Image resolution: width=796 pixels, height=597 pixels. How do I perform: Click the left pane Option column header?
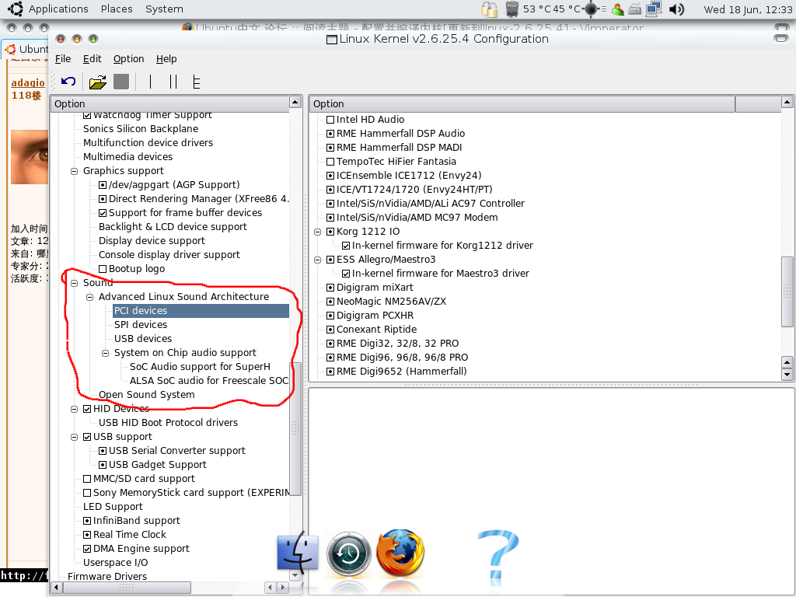pyautogui.click(x=169, y=103)
